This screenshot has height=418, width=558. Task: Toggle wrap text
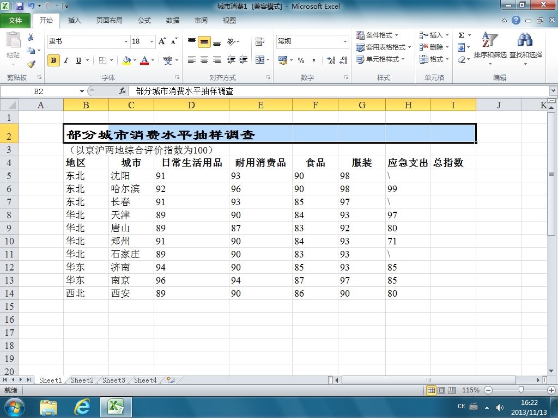coord(260,41)
